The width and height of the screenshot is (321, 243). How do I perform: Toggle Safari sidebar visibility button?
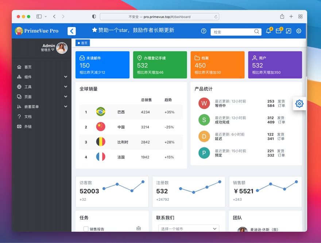pos(39,16)
